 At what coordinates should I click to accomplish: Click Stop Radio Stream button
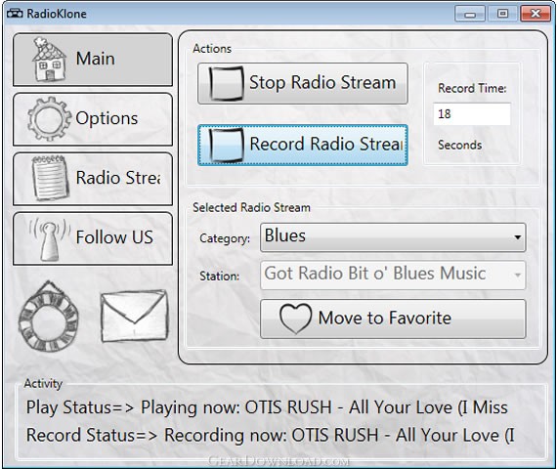[x=303, y=83]
